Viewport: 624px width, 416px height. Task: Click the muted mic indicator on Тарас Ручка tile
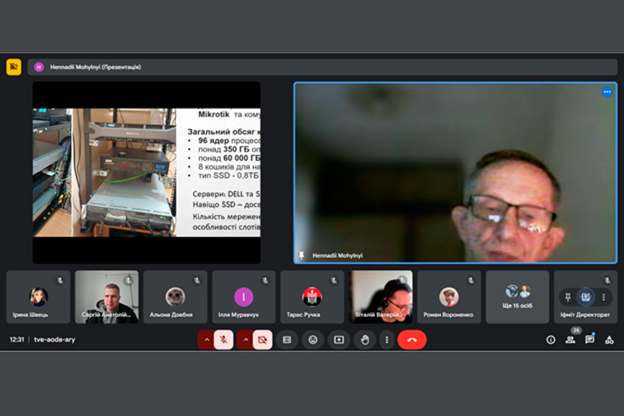334,280
